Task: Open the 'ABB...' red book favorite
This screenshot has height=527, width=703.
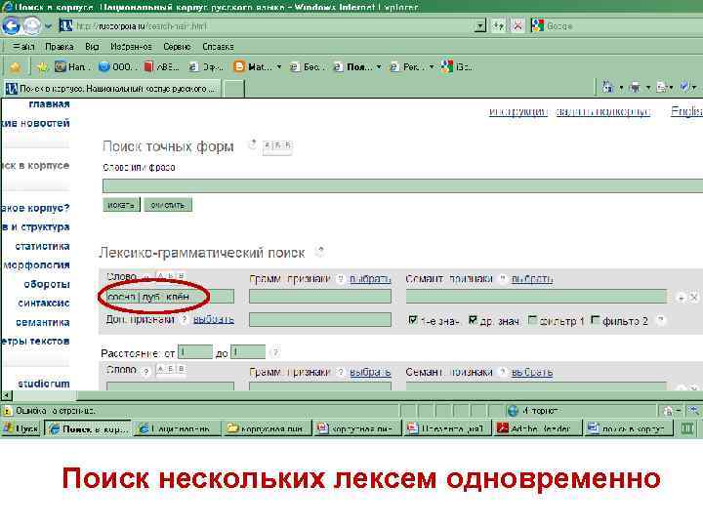Action: (x=161, y=66)
